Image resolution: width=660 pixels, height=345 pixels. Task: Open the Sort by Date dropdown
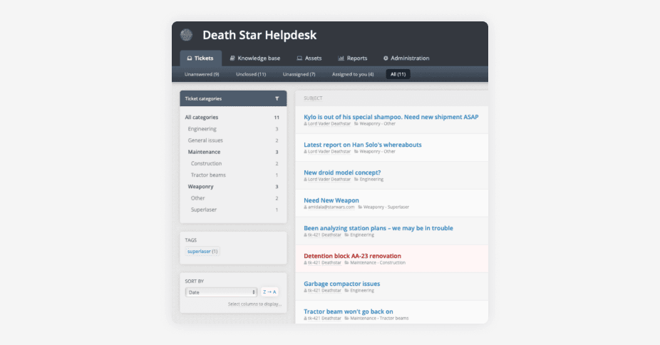coord(221,292)
